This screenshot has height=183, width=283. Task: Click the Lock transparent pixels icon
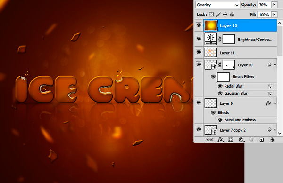[x=211, y=15]
